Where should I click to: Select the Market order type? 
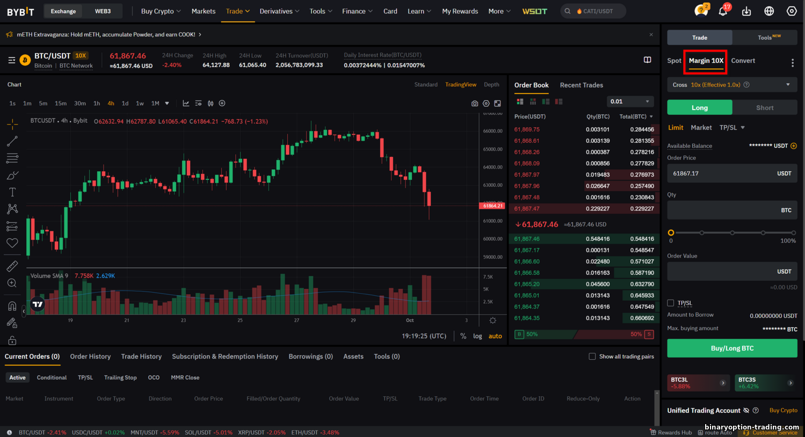coord(701,127)
